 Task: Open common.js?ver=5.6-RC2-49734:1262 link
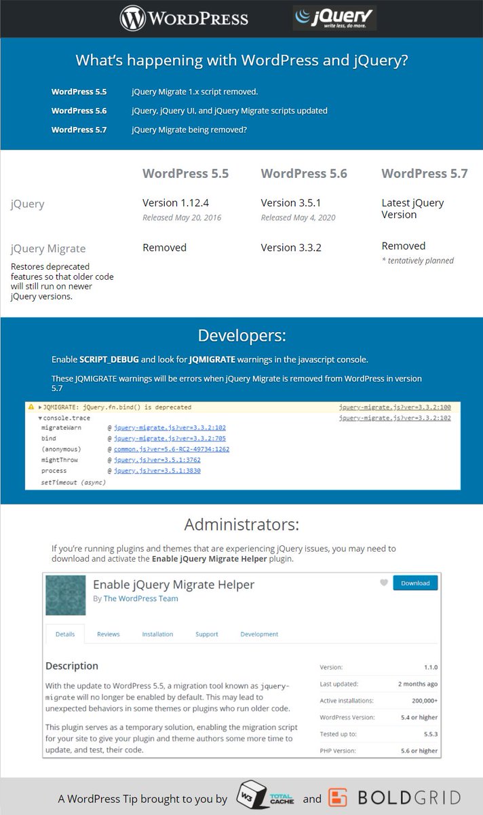click(x=172, y=450)
